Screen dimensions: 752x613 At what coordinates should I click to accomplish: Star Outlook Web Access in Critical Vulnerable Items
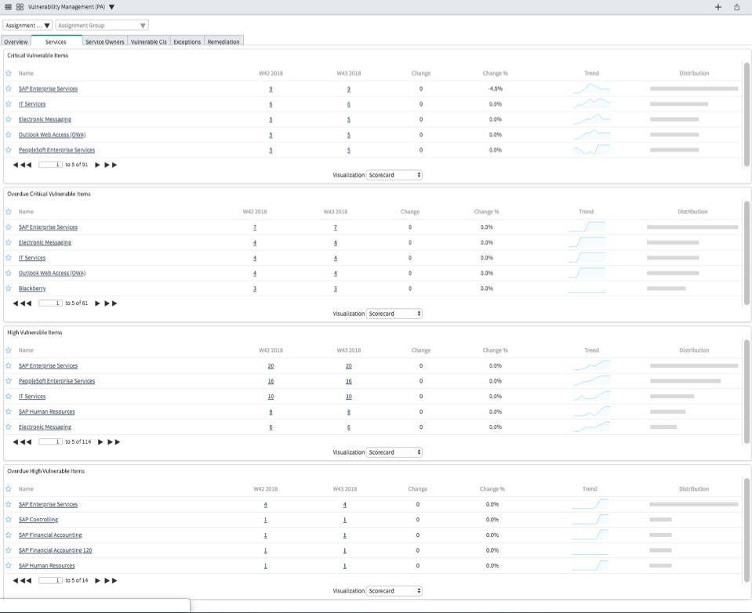coord(9,135)
